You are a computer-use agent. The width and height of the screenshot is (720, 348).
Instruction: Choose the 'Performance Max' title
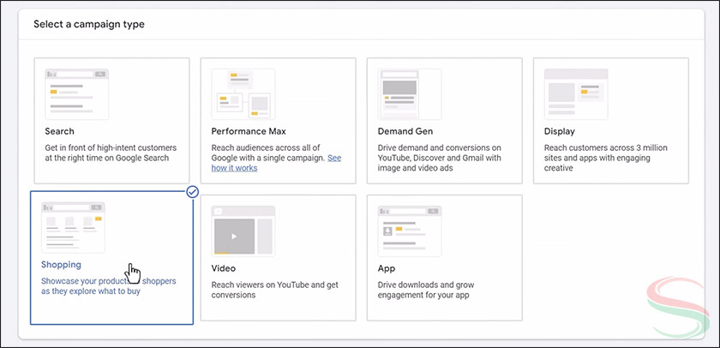tap(249, 132)
